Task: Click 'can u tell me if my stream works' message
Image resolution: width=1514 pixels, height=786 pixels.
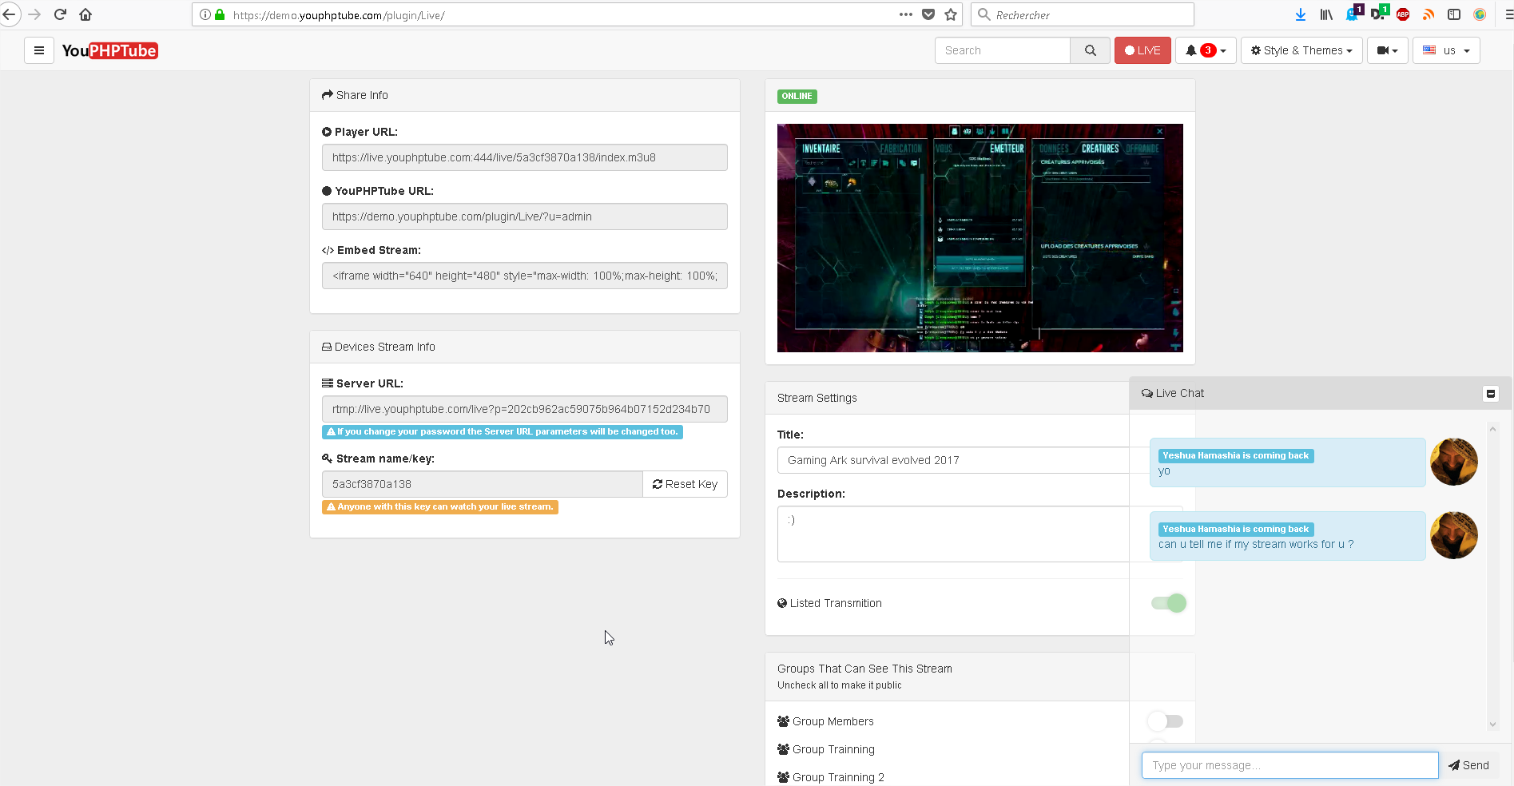Action: (1288, 536)
